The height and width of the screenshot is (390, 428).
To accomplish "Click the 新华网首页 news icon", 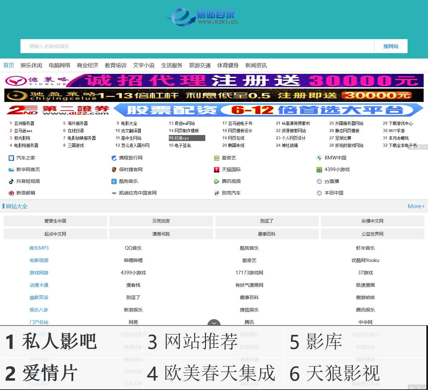I will tap(11, 170).
